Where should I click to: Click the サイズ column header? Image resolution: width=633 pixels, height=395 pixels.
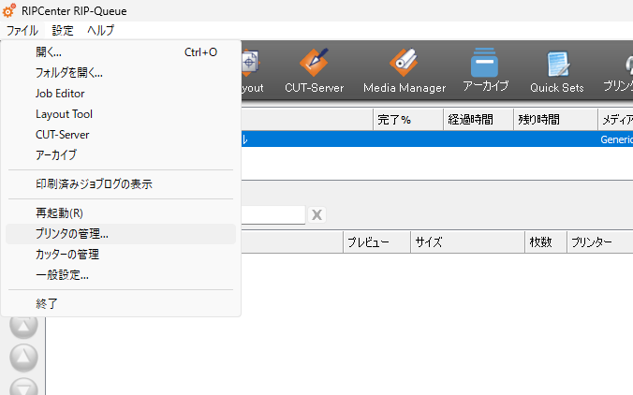(467, 242)
